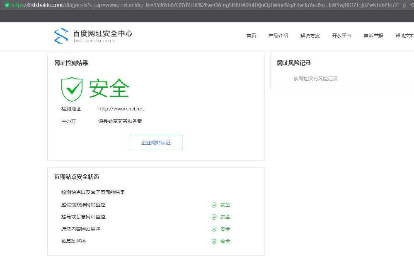
Task: Click the 挂马或恶意网站监控 row label
Action: (x=83, y=217)
